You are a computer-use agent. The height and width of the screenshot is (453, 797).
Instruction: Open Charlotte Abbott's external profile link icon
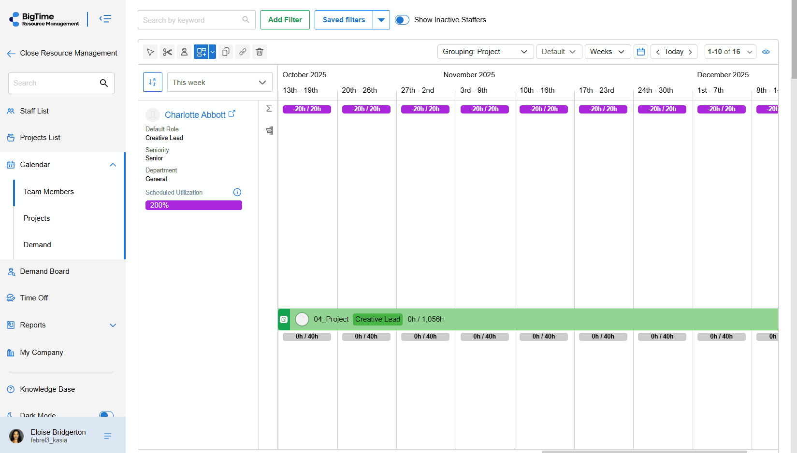232,113
